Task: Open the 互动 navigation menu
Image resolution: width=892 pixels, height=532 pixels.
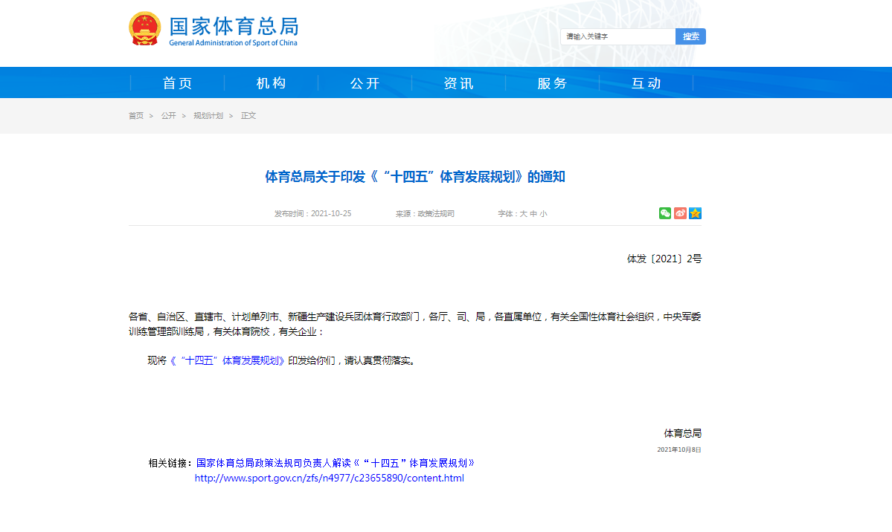Action: pyautogui.click(x=646, y=83)
